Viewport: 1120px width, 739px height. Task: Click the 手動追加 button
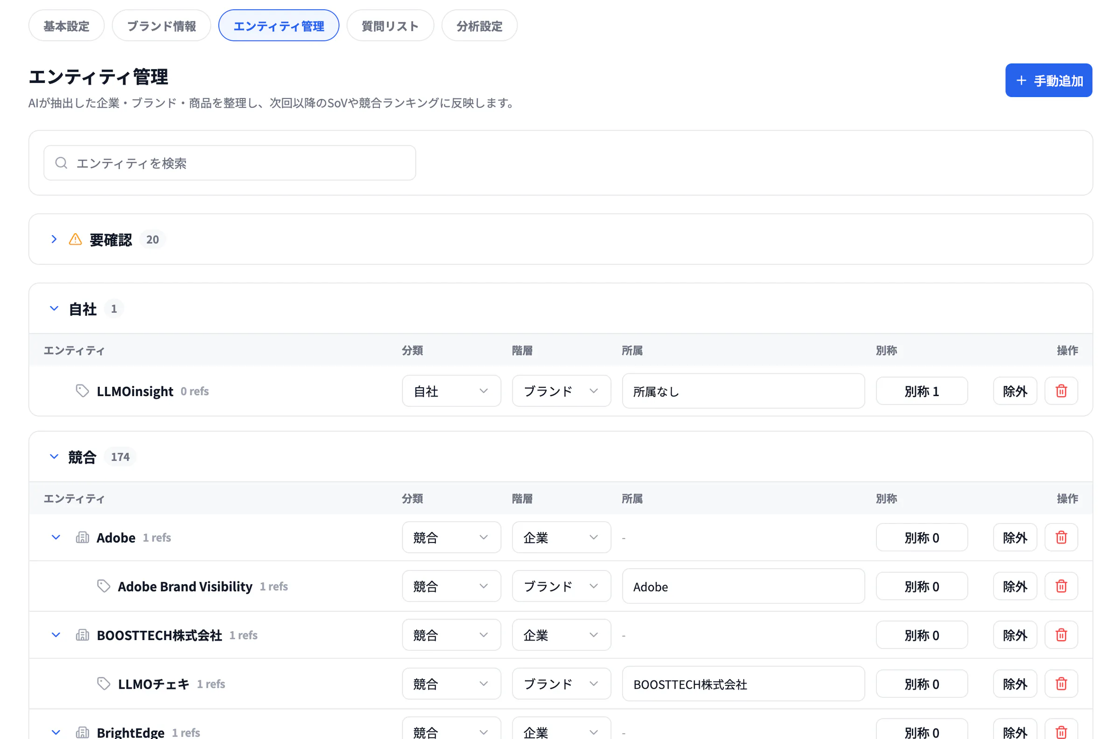point(1048,80)
